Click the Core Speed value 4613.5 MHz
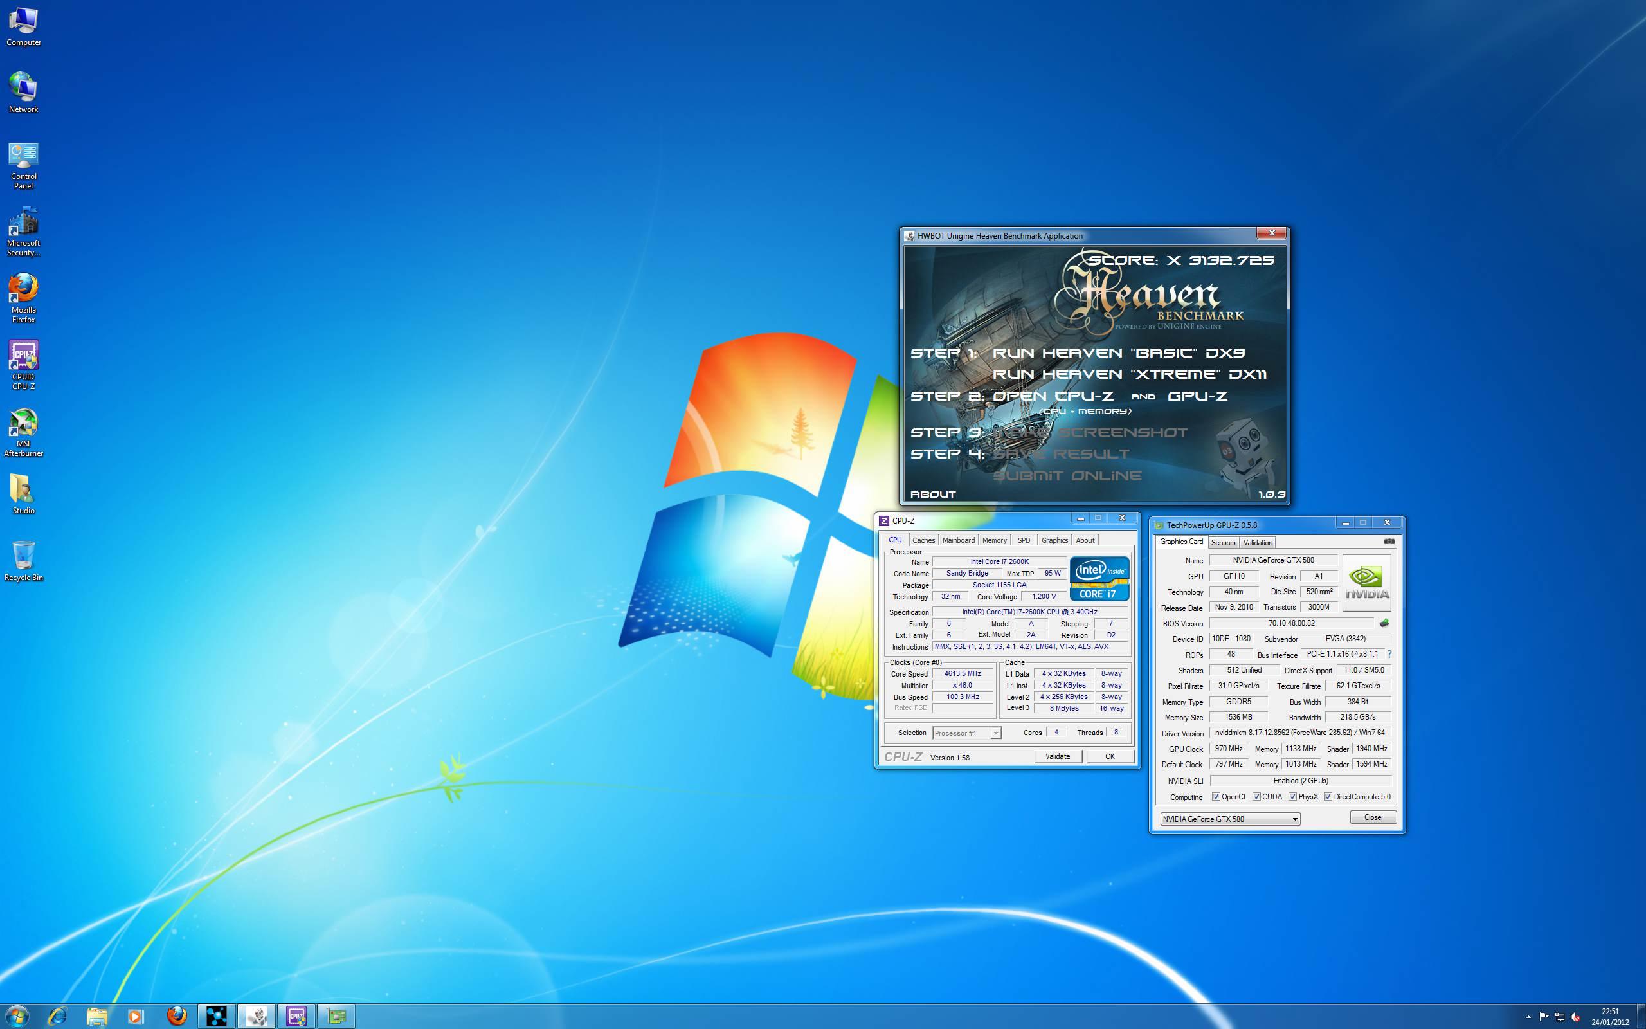 963,673
